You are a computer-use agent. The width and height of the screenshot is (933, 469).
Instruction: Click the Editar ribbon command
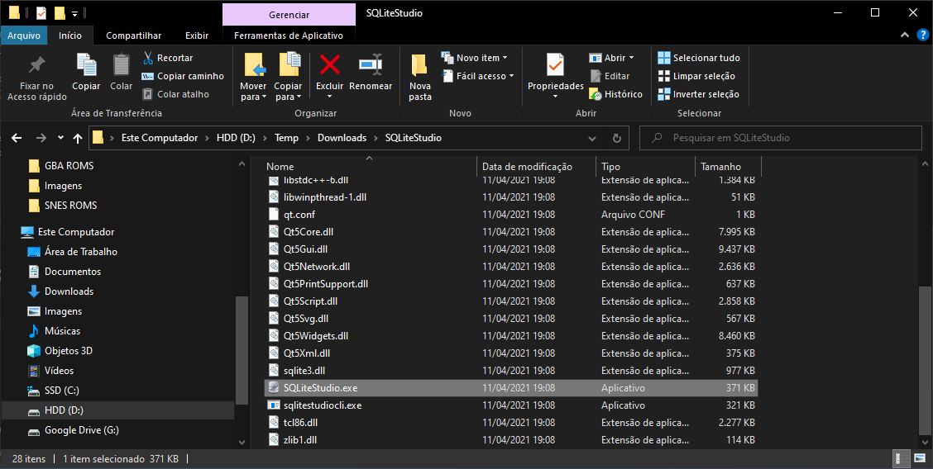(610, 76)
